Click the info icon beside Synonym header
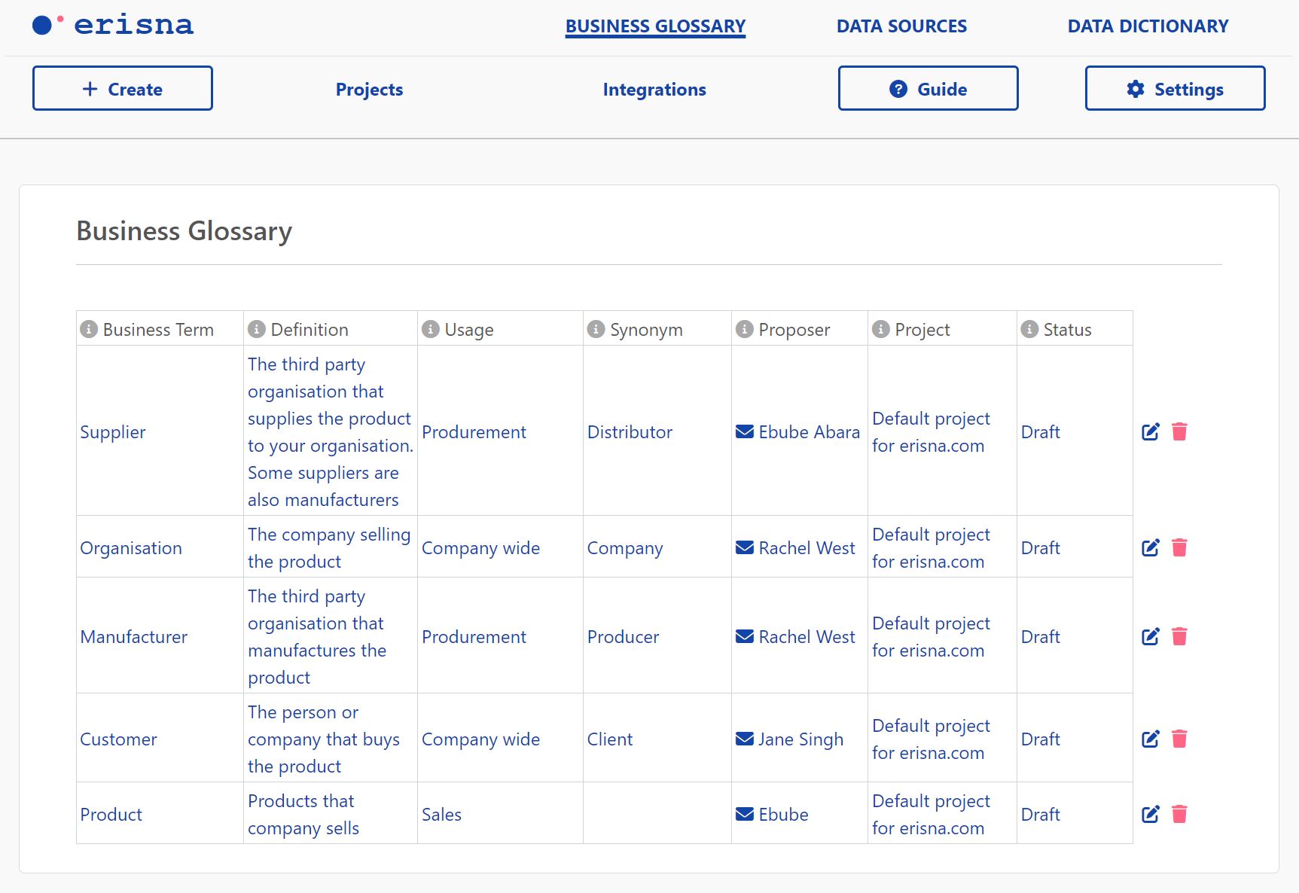 (x=596, y=330)
